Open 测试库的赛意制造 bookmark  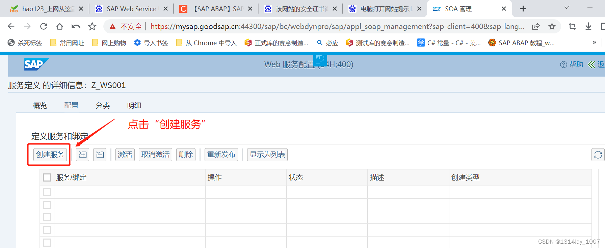[378, 43]
